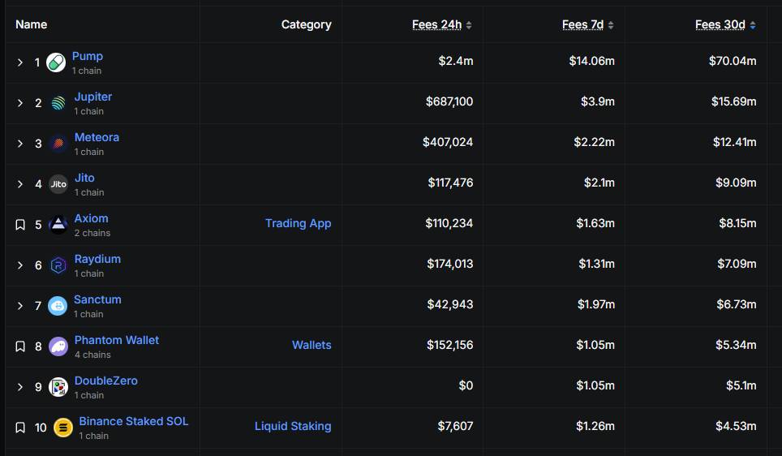Click the Sanctum protocol logo icon

(x=58, y=306)
